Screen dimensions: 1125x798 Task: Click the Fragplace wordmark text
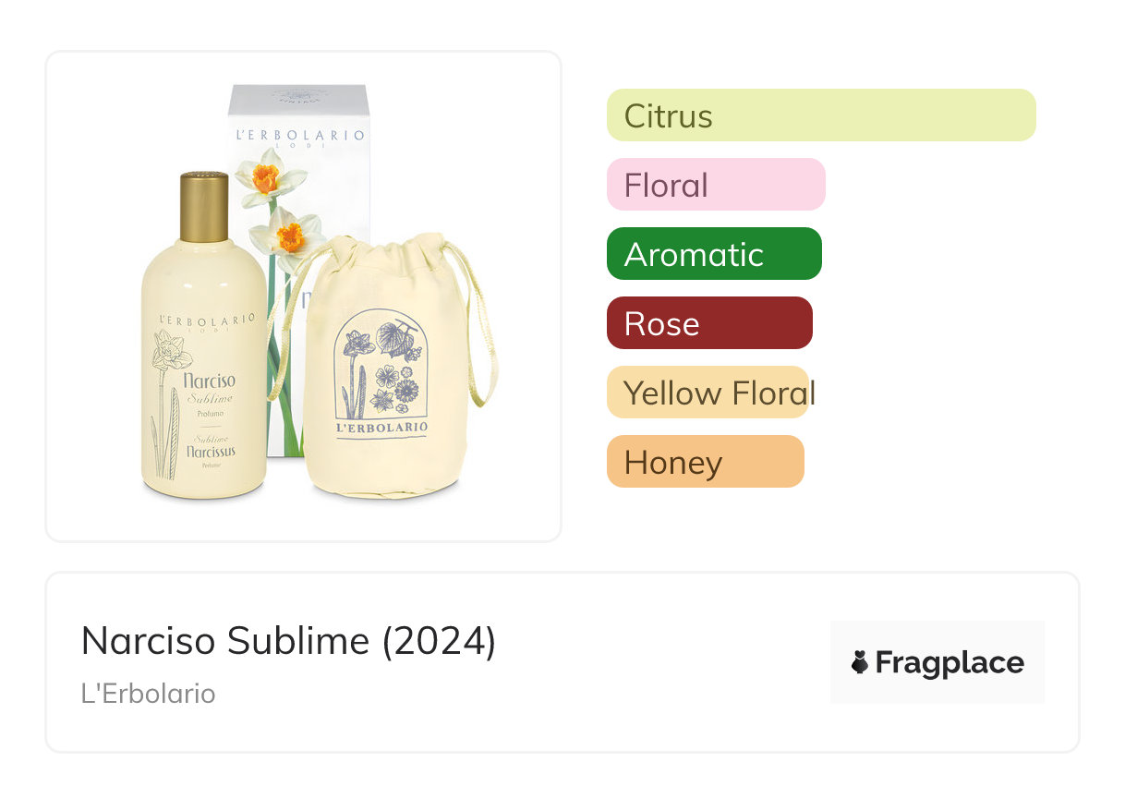[949, 662]
